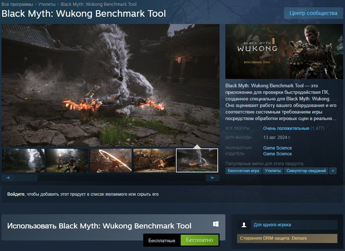
Task: Open the 'Очень положительные' reviews link
Action: pos(286,128)
